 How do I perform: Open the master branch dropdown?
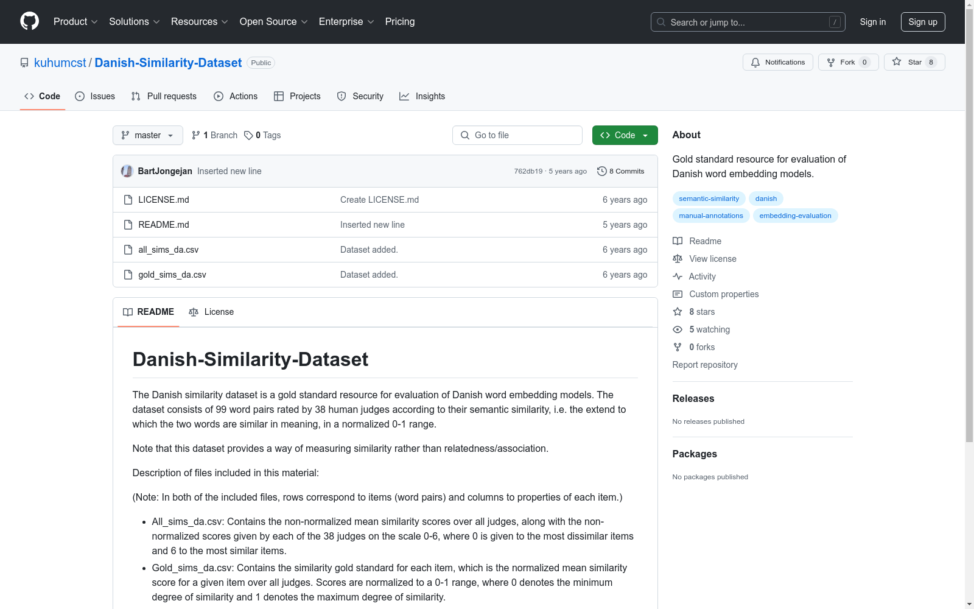[148, 135]
